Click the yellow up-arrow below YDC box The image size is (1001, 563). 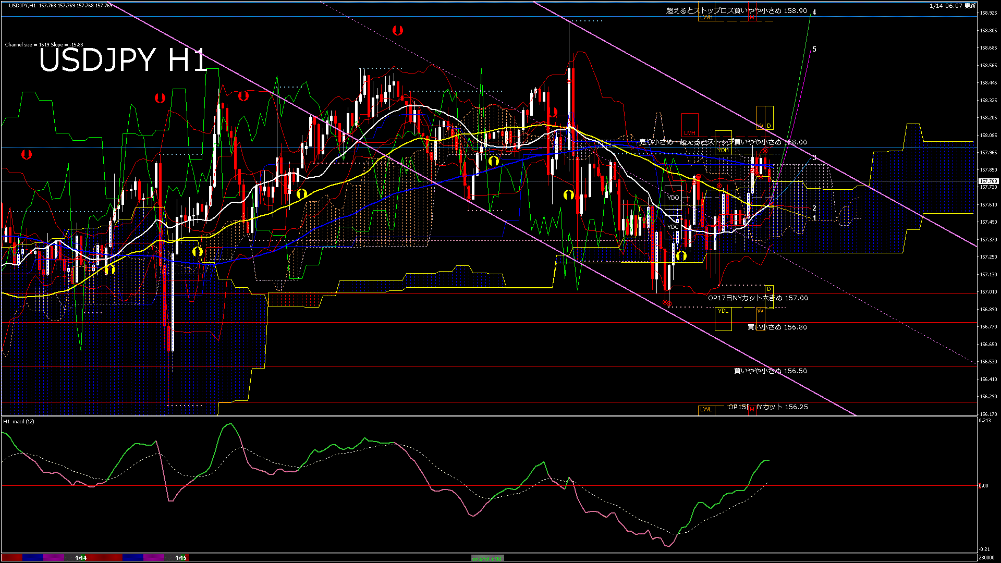[x=681, y=256]
